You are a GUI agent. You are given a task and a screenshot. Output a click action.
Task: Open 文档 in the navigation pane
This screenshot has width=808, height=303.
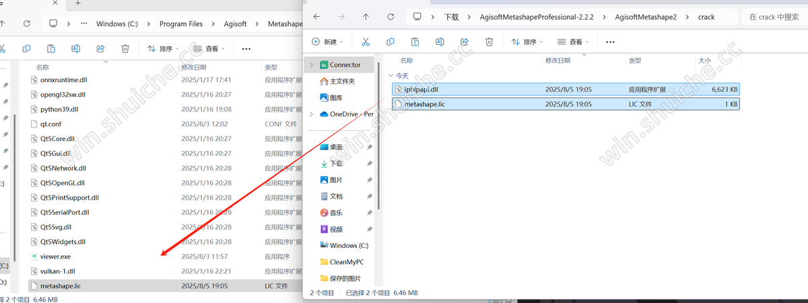point(336,196)
